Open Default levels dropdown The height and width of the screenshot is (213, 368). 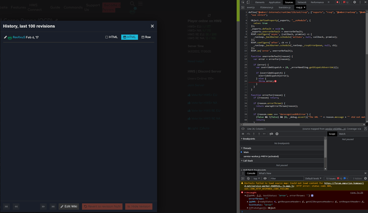click(x=313, y=178)
